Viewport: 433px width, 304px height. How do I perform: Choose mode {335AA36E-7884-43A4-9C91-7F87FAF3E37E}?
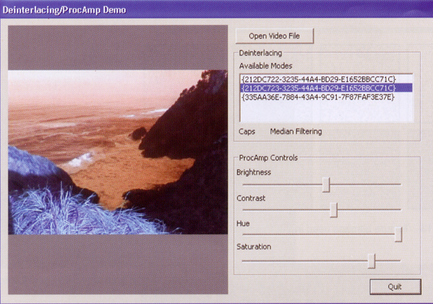tap(318, 97)
